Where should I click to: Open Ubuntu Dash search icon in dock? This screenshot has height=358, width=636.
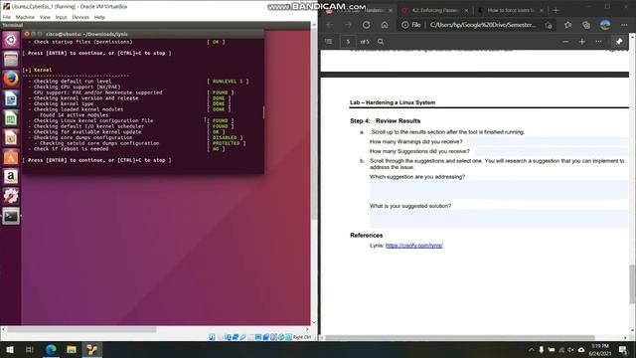click(x=11, y=40)
